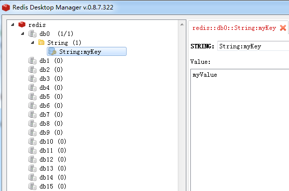Viewport: 289px width, 191px height.
Task: Select the 'redis' connection label
Action: click(x=37, y=25)
